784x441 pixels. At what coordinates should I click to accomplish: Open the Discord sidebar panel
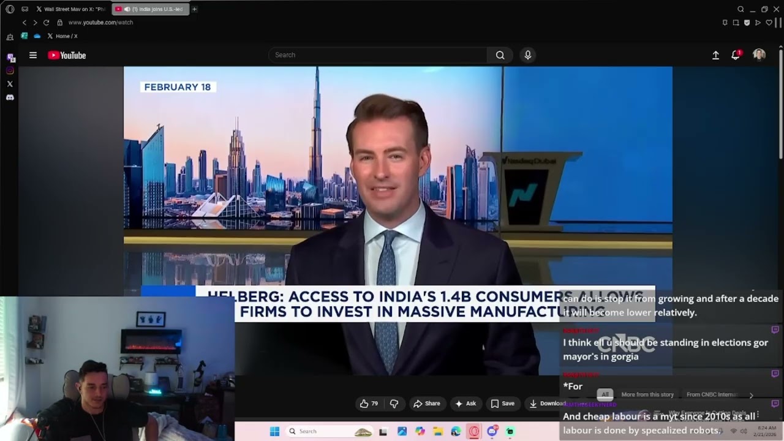[x=10, y=97]
